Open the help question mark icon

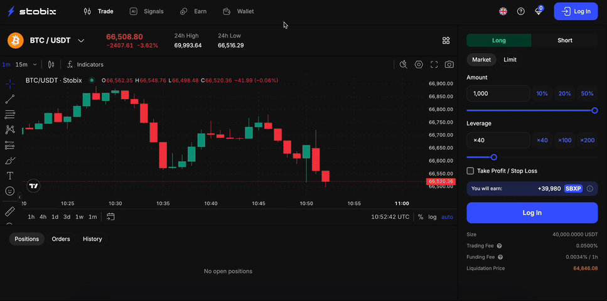520,11
